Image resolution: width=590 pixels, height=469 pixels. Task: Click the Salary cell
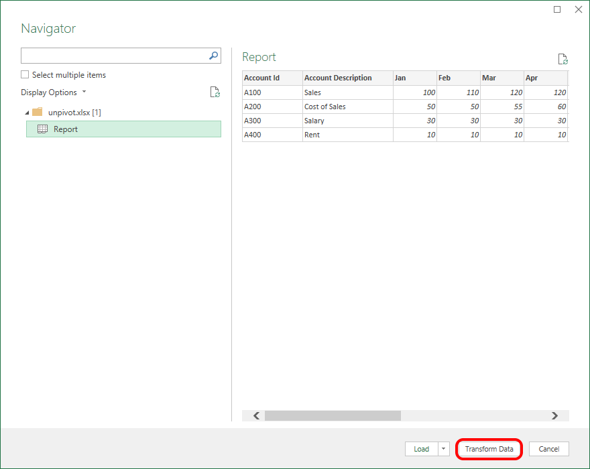click(348, 121)
